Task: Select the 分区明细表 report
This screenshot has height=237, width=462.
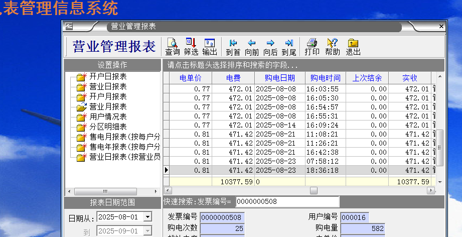Action: point(107,127)
